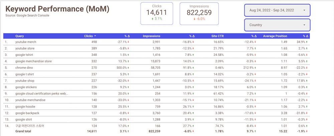Viewport: 334px width, 136px height.
Task: Select the google tshirt query
Action: pyautogui.click(x=24, y=55)
